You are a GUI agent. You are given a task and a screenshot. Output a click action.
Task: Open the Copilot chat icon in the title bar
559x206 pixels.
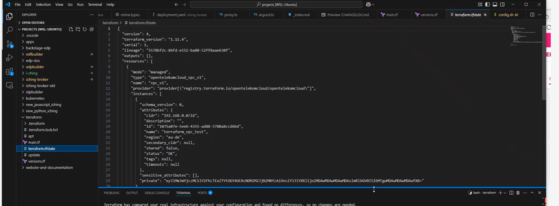[368, 5]
